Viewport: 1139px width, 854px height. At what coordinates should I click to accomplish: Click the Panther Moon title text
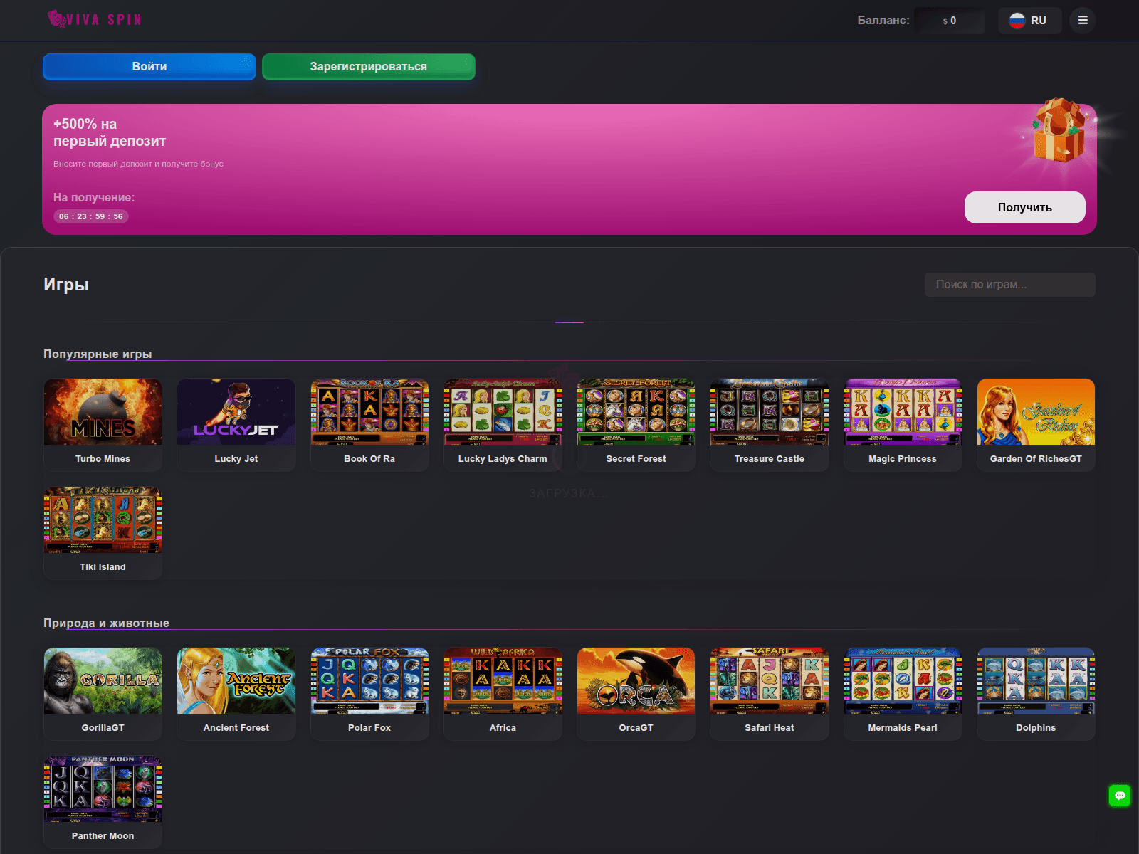[x=103, y=836]
